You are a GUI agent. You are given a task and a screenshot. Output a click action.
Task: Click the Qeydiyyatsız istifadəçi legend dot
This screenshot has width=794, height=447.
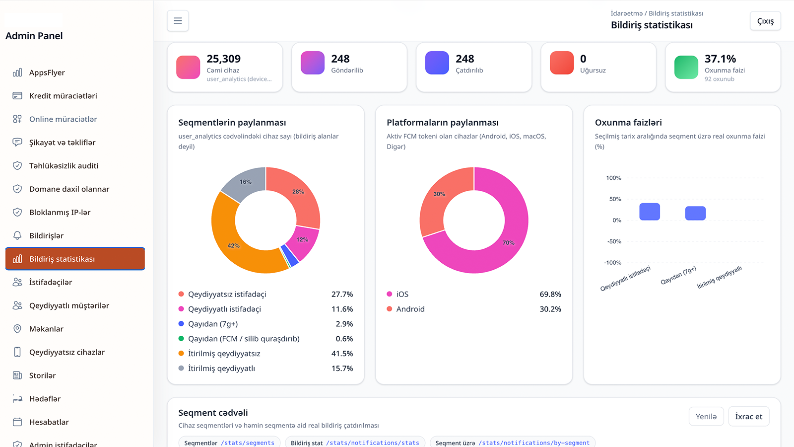click(x=181, y=294)
